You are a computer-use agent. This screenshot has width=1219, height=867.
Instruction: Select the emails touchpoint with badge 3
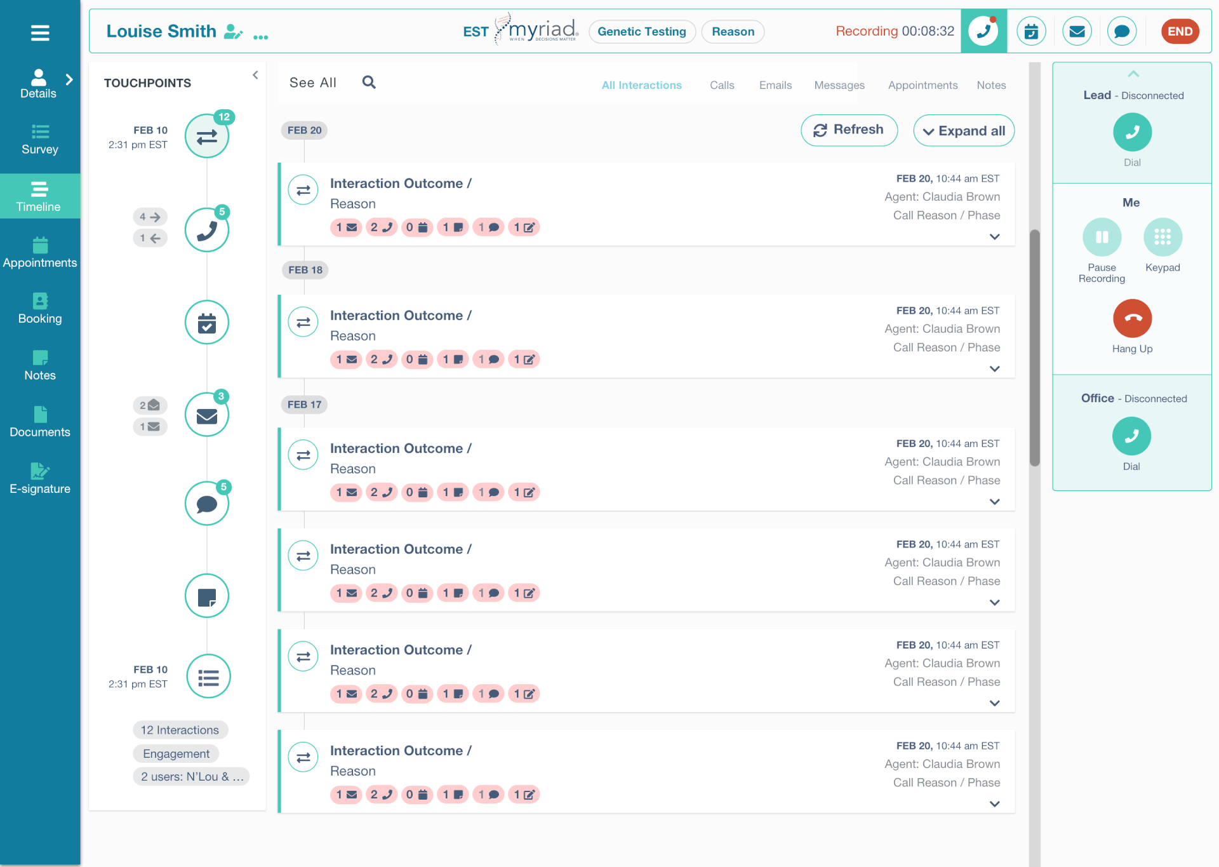[x=207, y=415]
